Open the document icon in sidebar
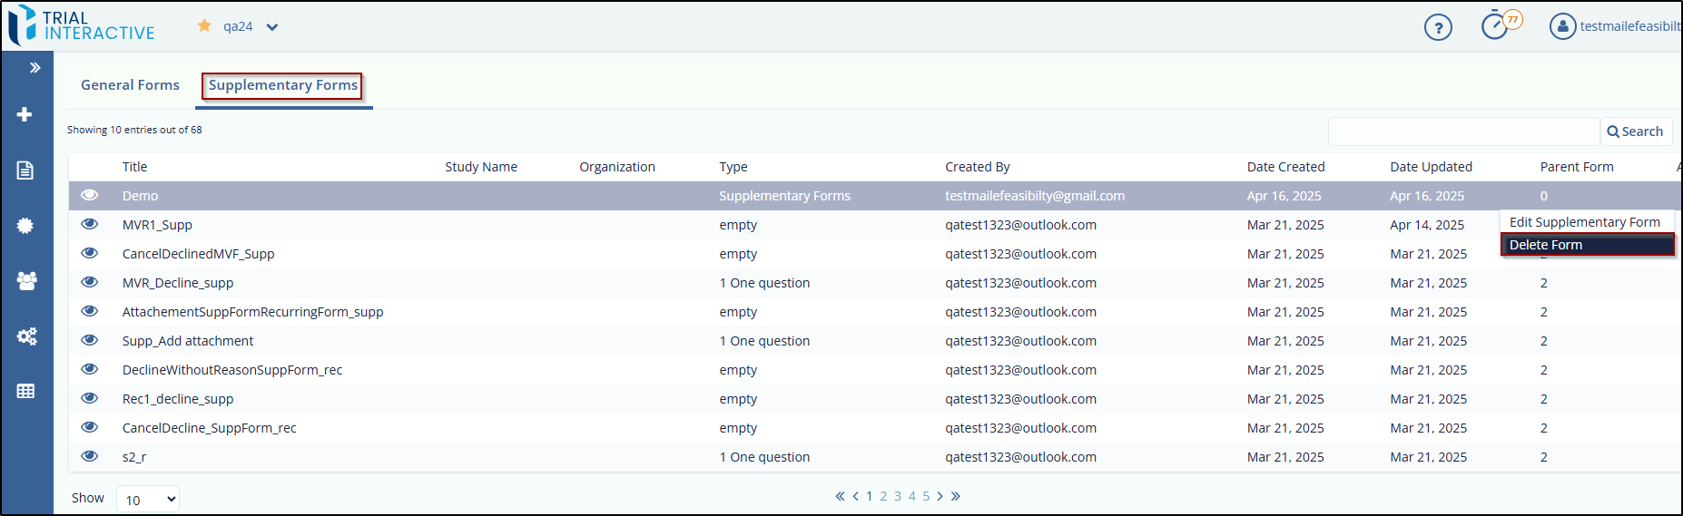 [x=25, y=170]
